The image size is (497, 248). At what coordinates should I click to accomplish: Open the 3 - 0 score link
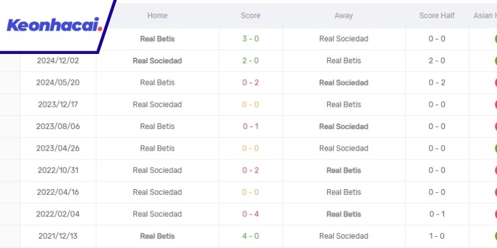[250, 38]
